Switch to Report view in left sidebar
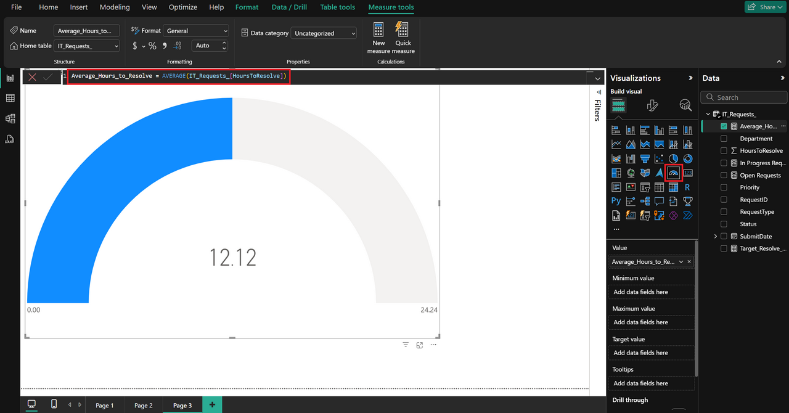This screenshot has width=789, height=413. 10,78
